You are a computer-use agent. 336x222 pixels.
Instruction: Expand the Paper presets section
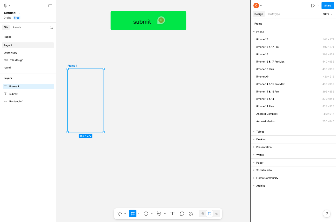tap(254, 163)
